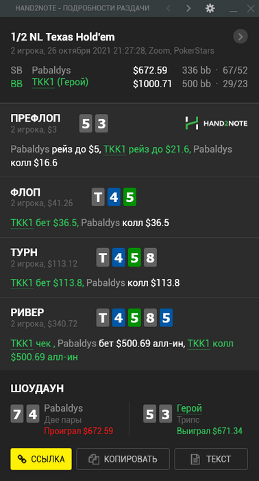The height and width of the screenshot is (481, 259).
Task: Select the blue 5 river card
Action: (x=166, y=317)
